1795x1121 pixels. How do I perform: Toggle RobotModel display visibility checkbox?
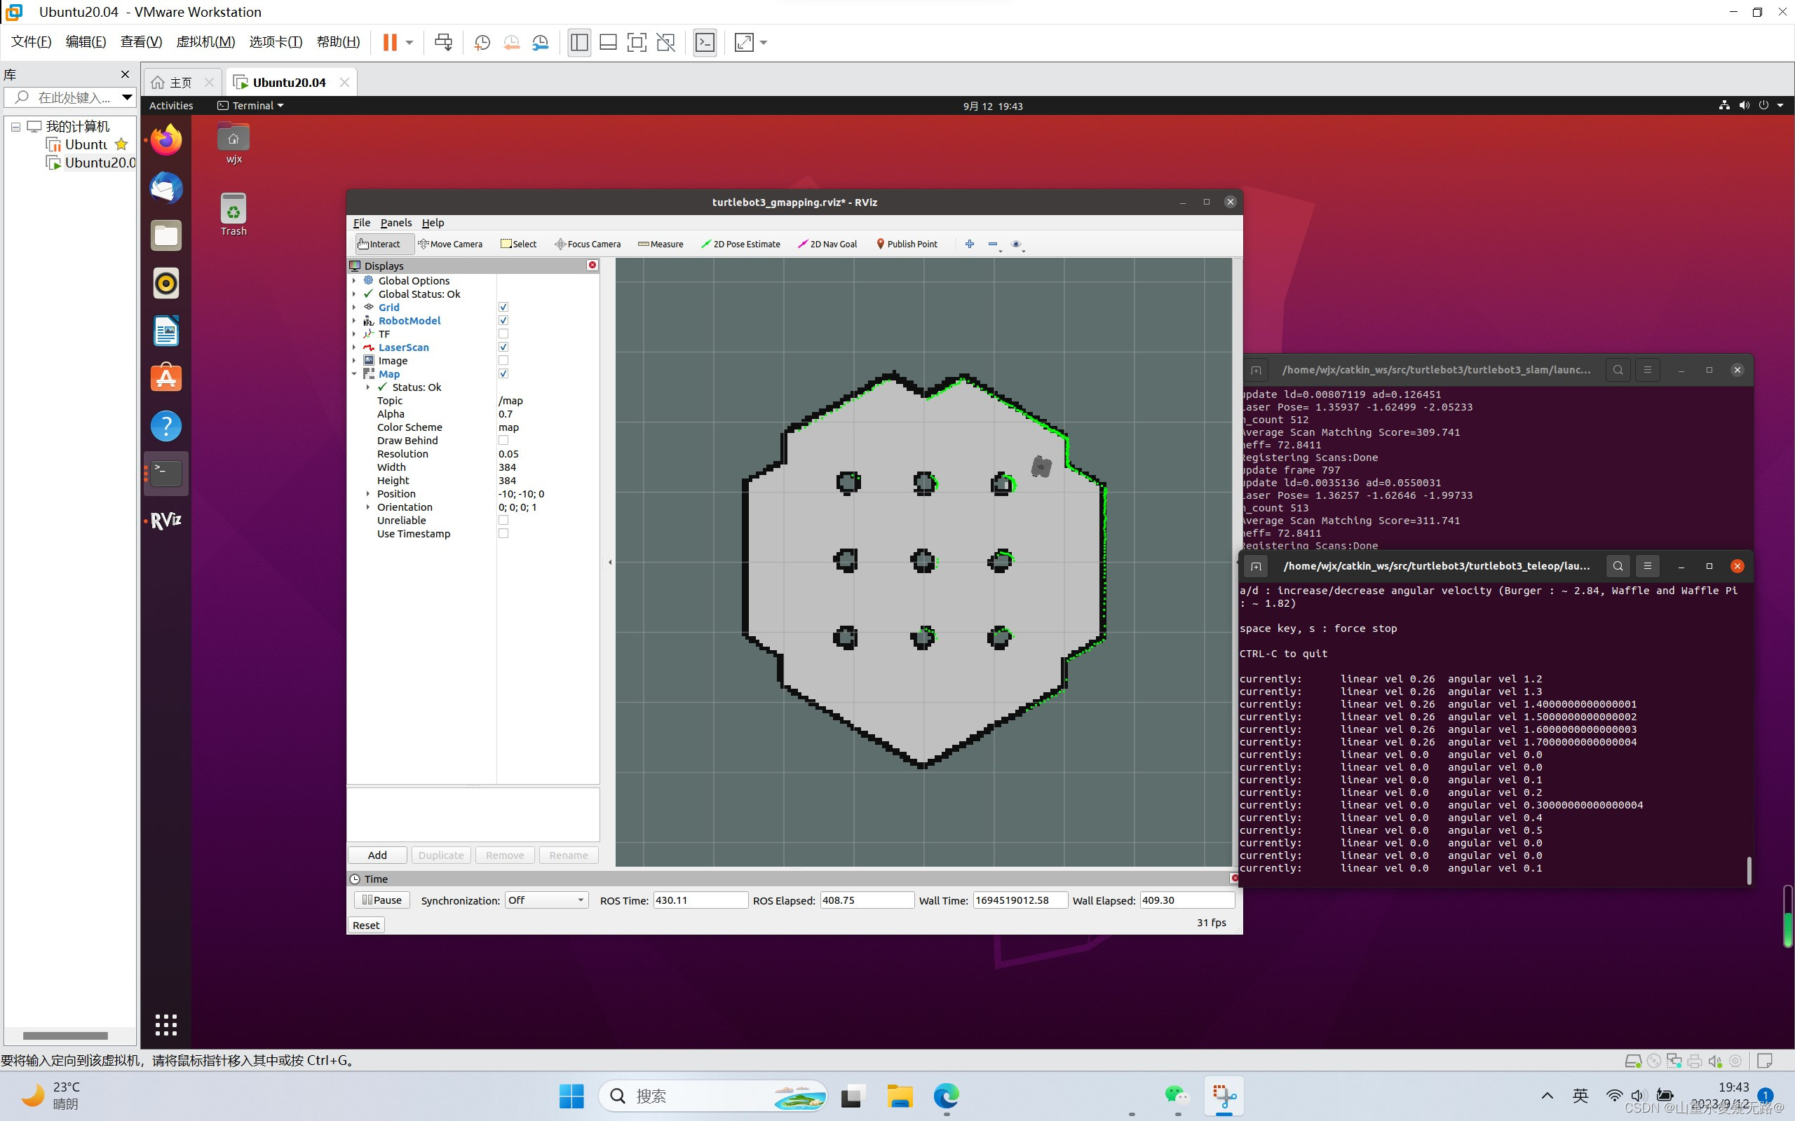click(503, 320)
